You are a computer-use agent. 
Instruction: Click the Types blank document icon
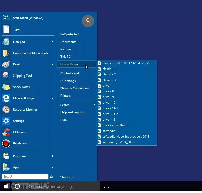6,29
